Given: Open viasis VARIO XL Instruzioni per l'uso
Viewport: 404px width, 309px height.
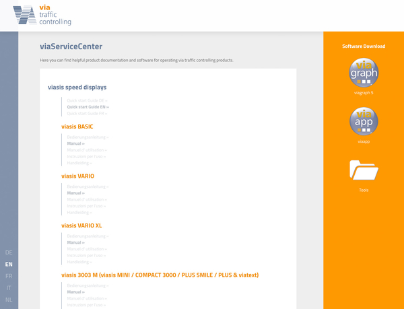Looking at the screenshot, I should click(x=86, y=255).
